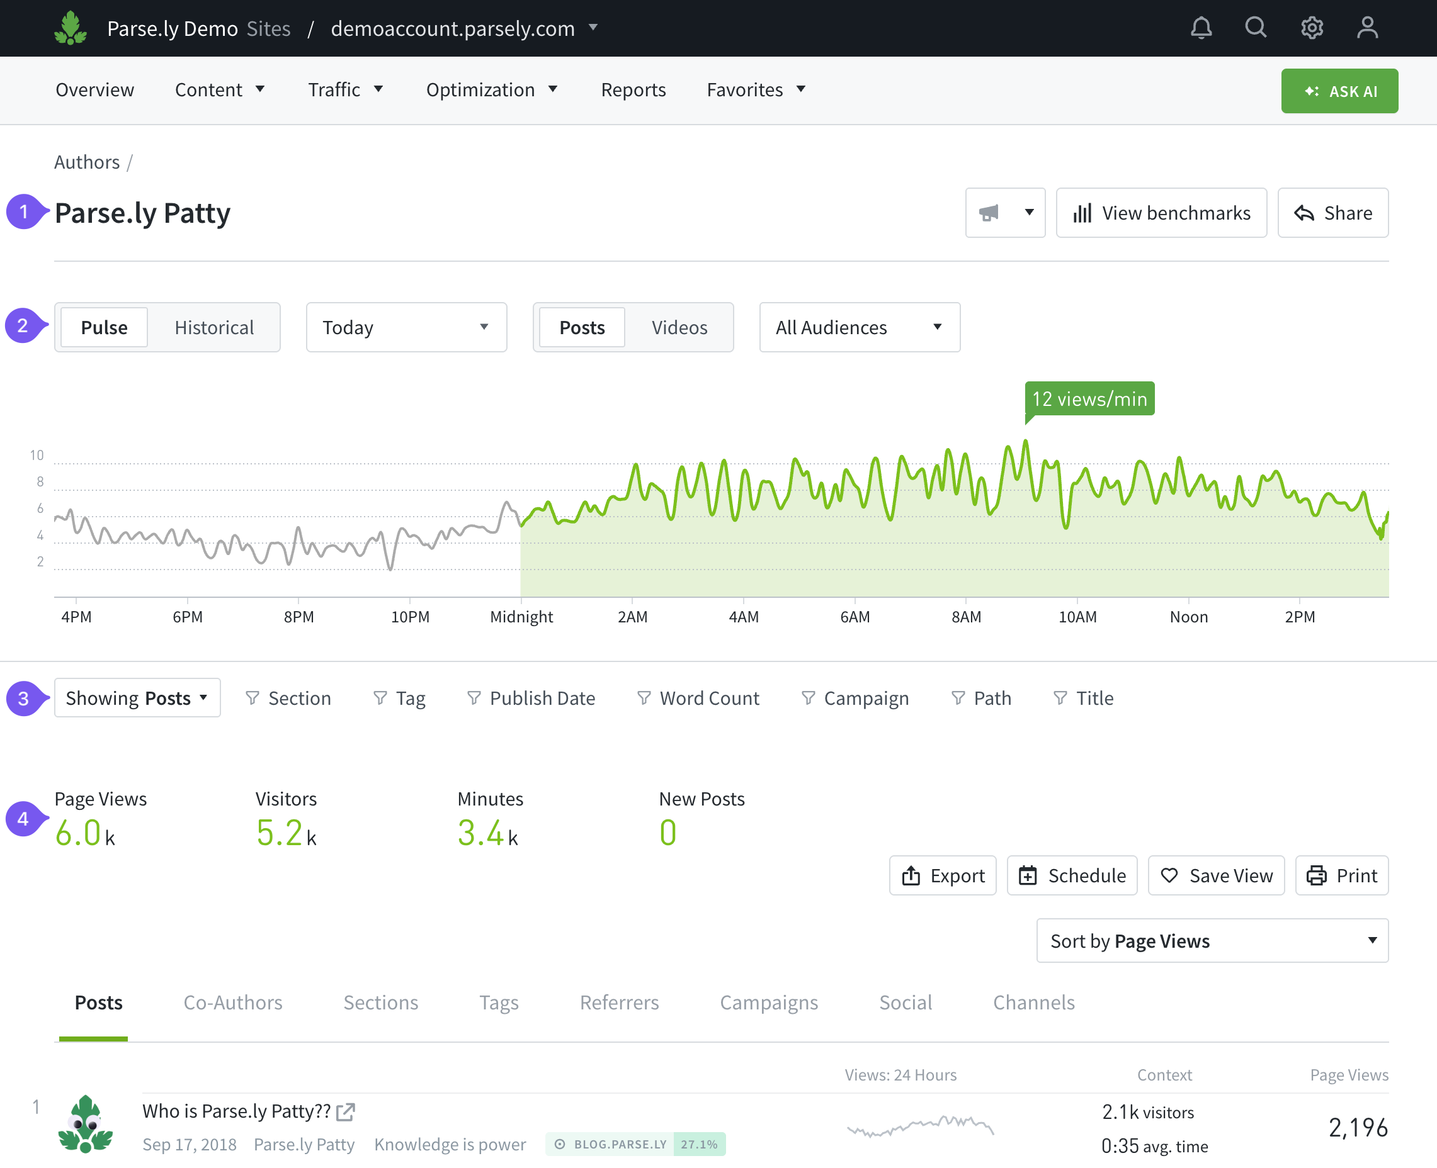Expand the All Audiences dropdown
Viewport: 1437px width, 1168px height.
coord(859,328)
